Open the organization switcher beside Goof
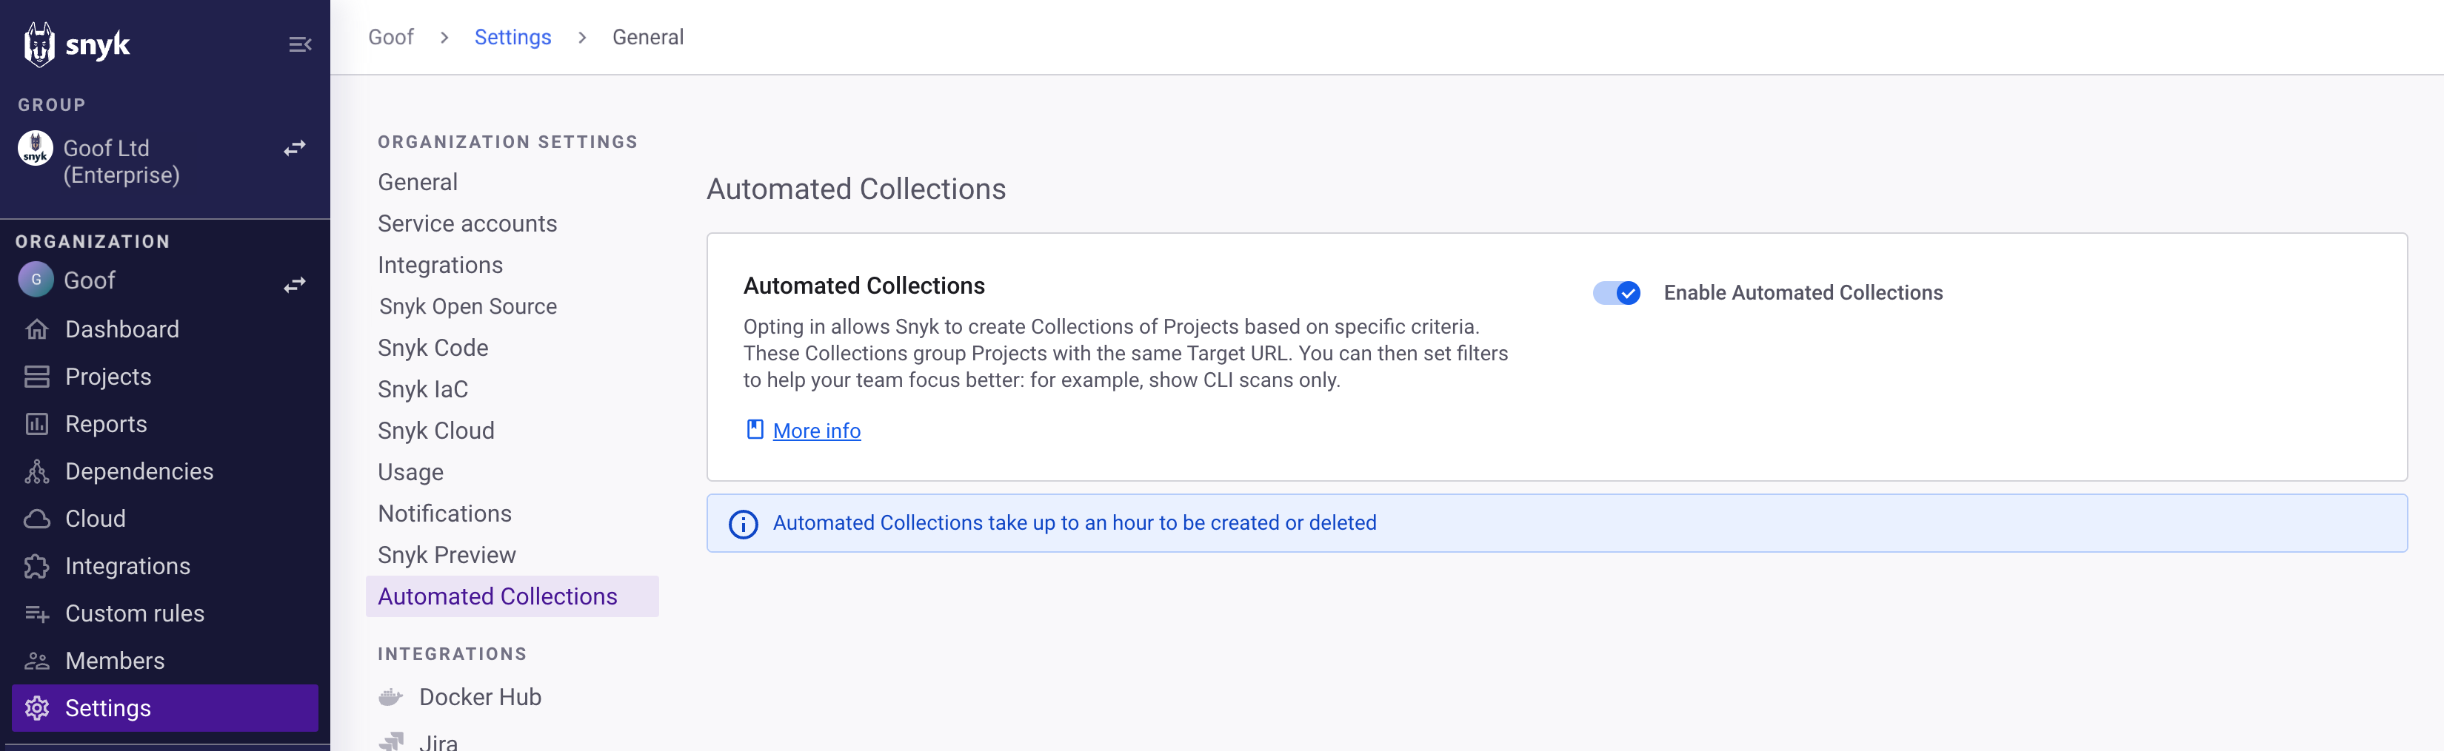This screenshot has height=751, width=2444. click(x=294, y=284)
